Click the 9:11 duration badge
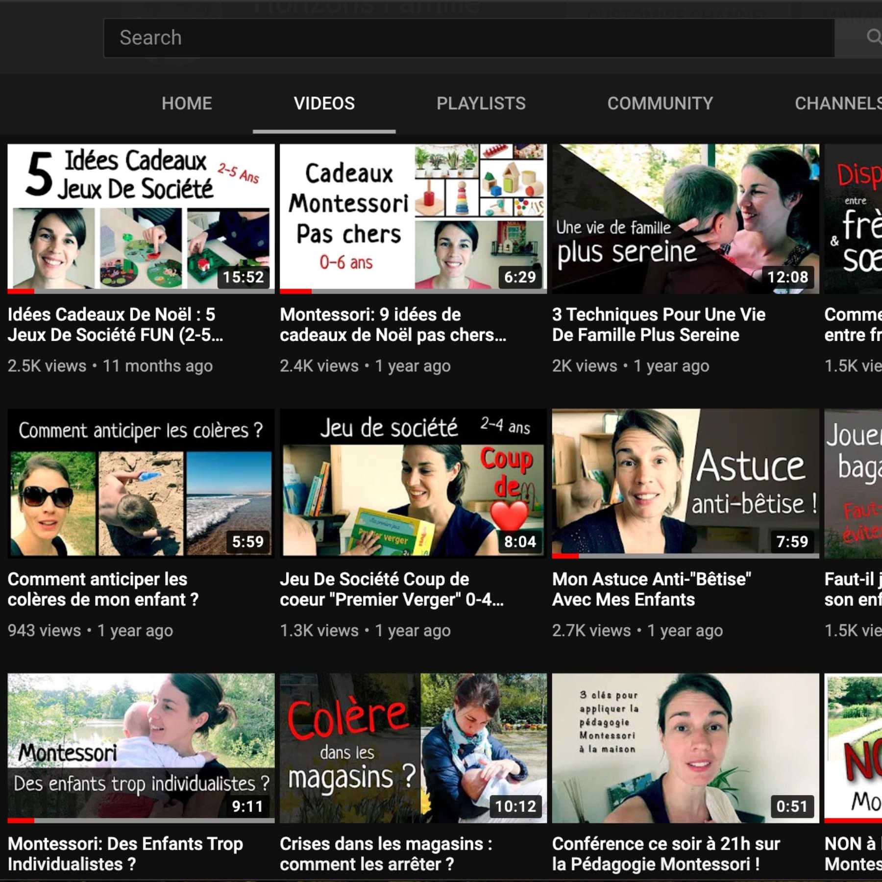Viewport: 882px width, 882px height. pos(247,806)
